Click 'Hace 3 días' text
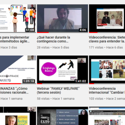The height and width of the screenshot is (125, 125). point(9,47)
